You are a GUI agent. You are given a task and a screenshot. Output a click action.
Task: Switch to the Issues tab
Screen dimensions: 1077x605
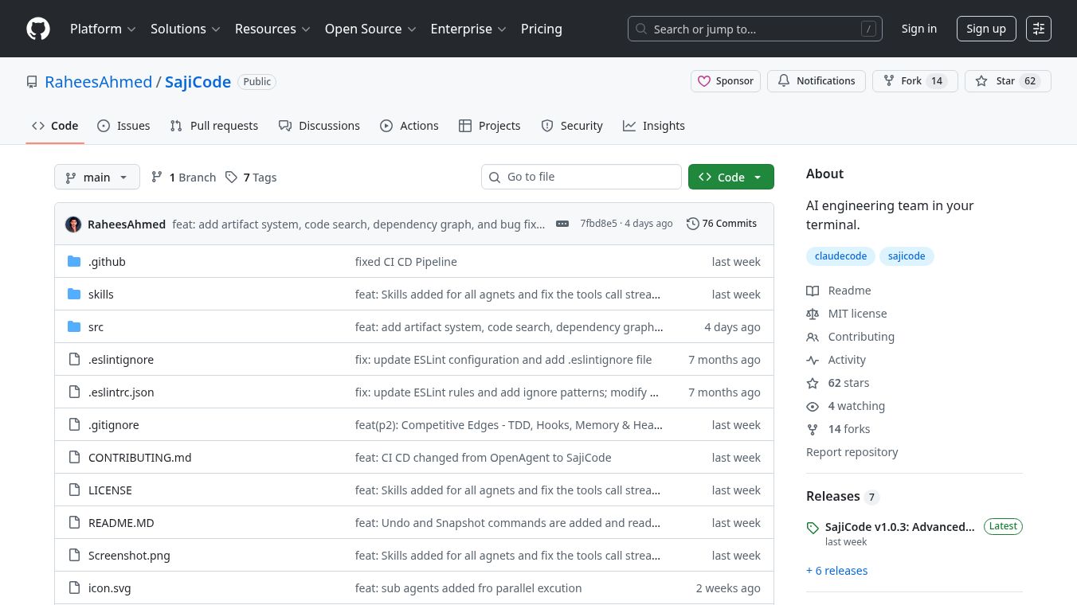point(123,126)
